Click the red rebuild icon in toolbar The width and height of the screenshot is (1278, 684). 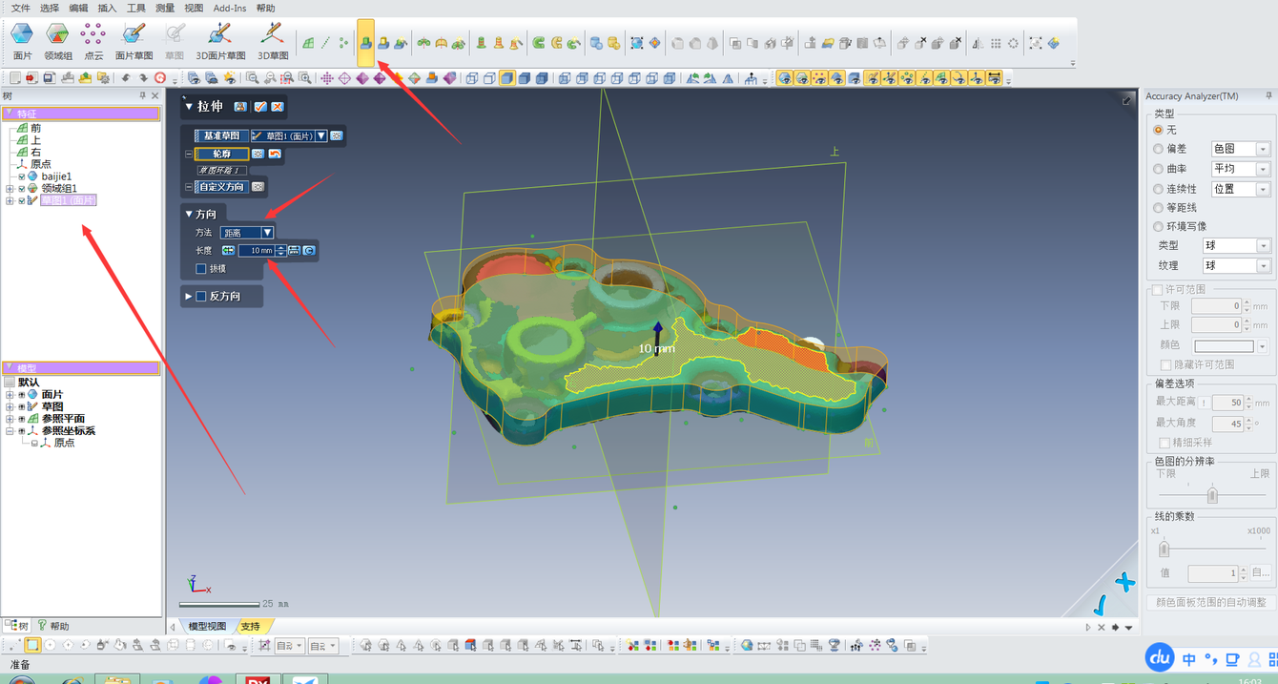[160, 78]
